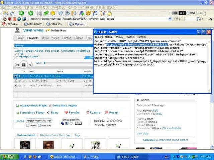Open the dropdown arrow beside new page icon
Image resolution: width=214 pixels, height=160 pixels.
[16, 13]
